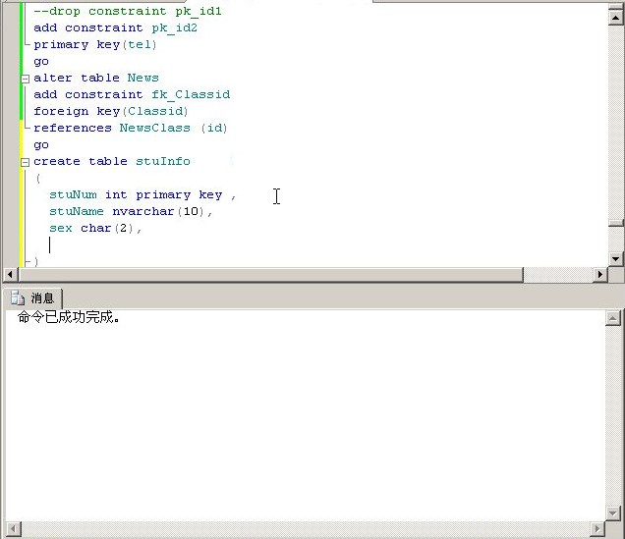Click editor vertical scrollbar up arrow
625x539 pixels.
pyautogui.click(x=616, y=17)
